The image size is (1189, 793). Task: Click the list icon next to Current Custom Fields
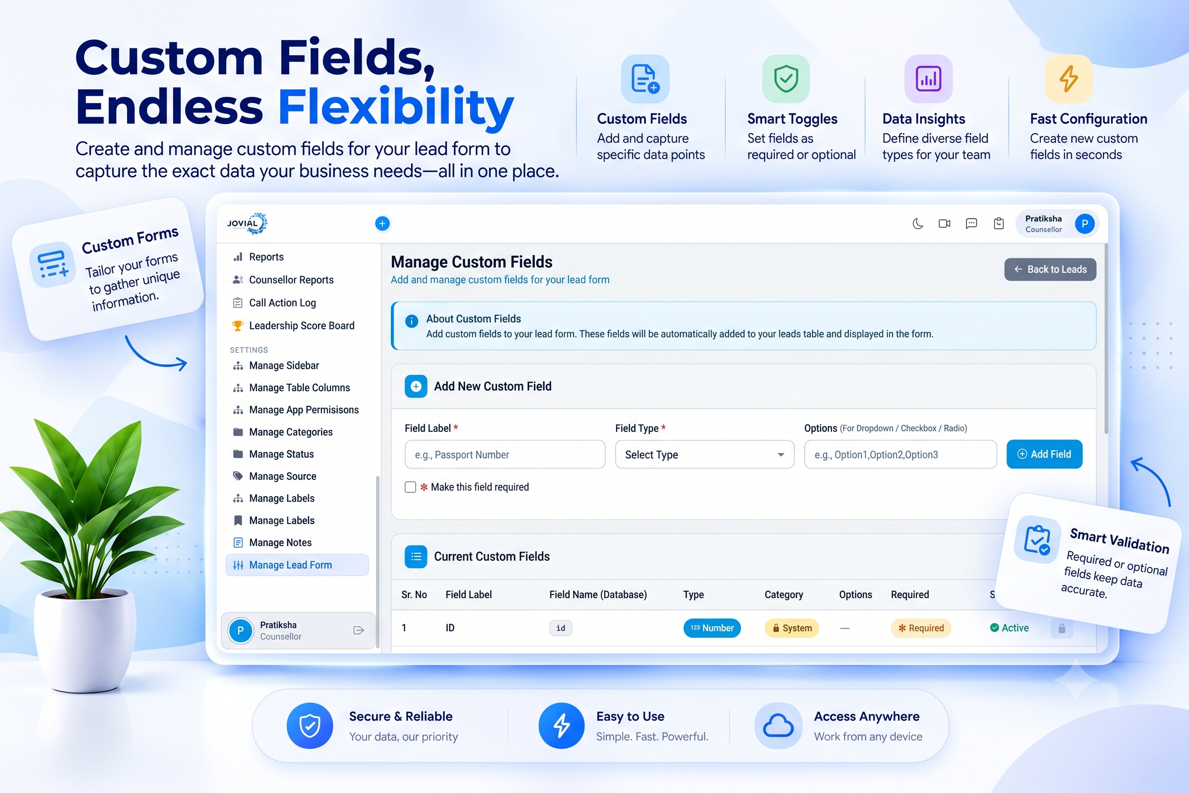(416, 556)
